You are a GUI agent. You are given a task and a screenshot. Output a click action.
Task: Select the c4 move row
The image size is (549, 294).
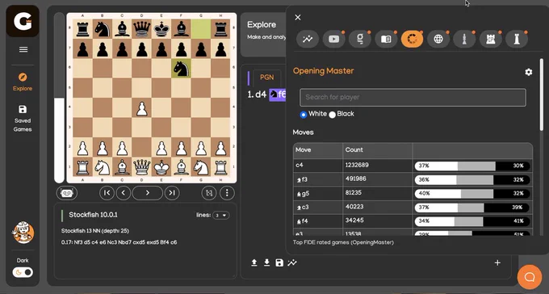pos(413,166)
